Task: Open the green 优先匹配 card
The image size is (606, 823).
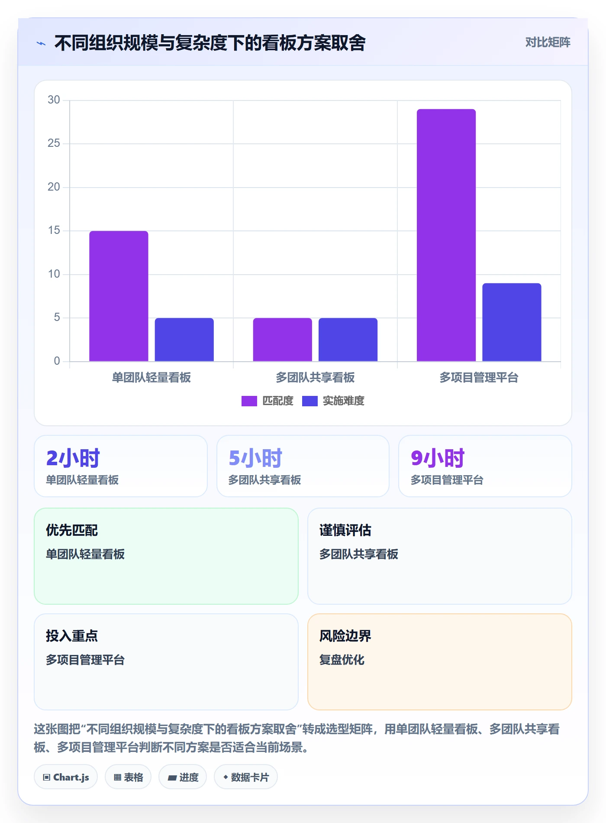Action: (166, 556)
